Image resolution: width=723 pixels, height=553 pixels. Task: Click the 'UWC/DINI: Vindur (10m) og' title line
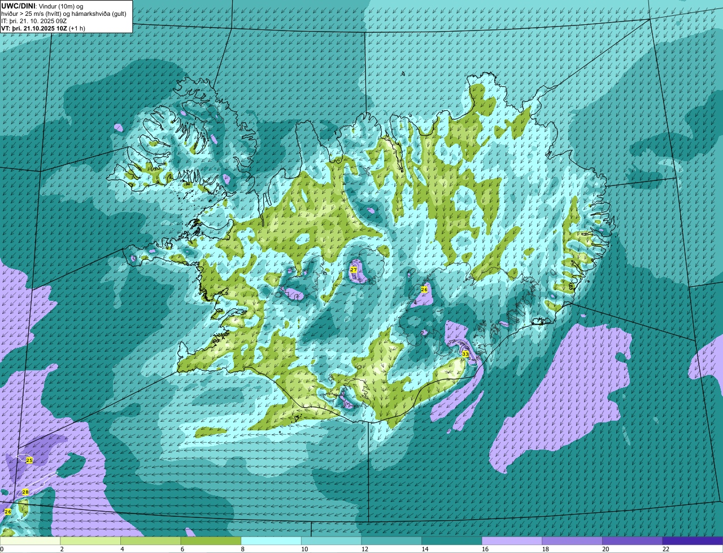pyautogui.click(x=42, y=6)
